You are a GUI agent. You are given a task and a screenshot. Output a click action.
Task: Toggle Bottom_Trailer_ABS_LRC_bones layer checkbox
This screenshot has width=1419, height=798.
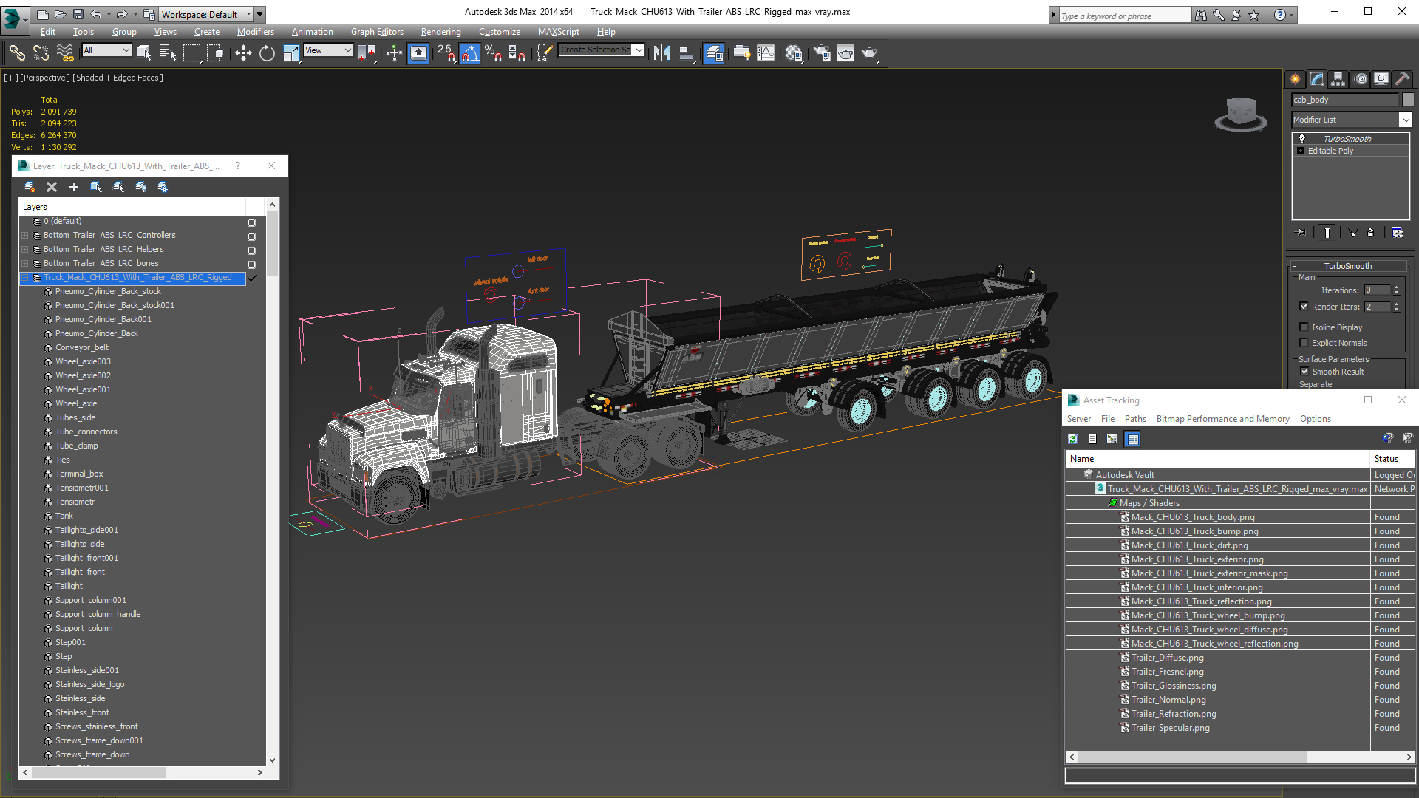251,265
